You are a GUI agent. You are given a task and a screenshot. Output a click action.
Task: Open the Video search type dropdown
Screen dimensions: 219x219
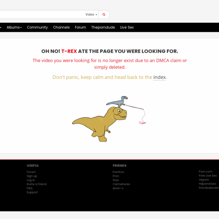point(91,14)
